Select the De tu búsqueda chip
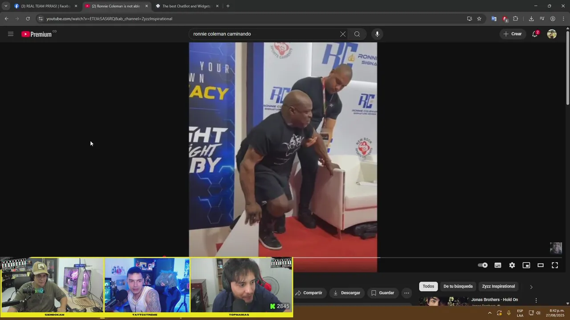The image size is (570, 320). click(x=458, y=287)
